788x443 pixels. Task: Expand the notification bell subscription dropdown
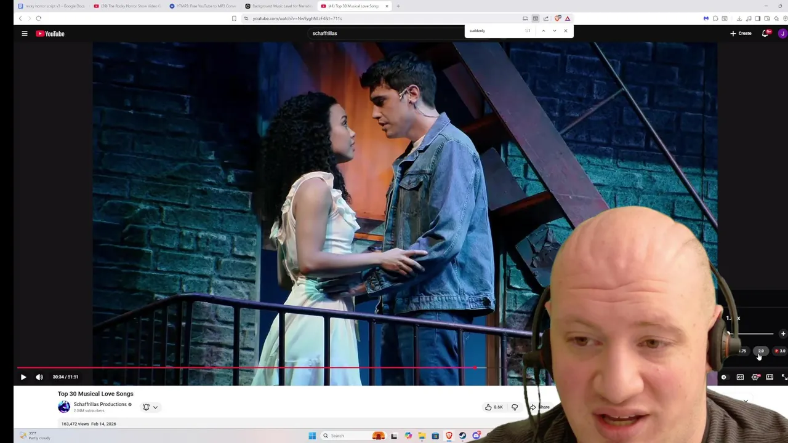150,407
